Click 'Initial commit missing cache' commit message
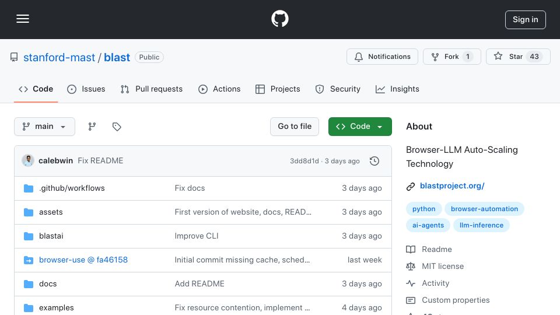 [242, 260]
